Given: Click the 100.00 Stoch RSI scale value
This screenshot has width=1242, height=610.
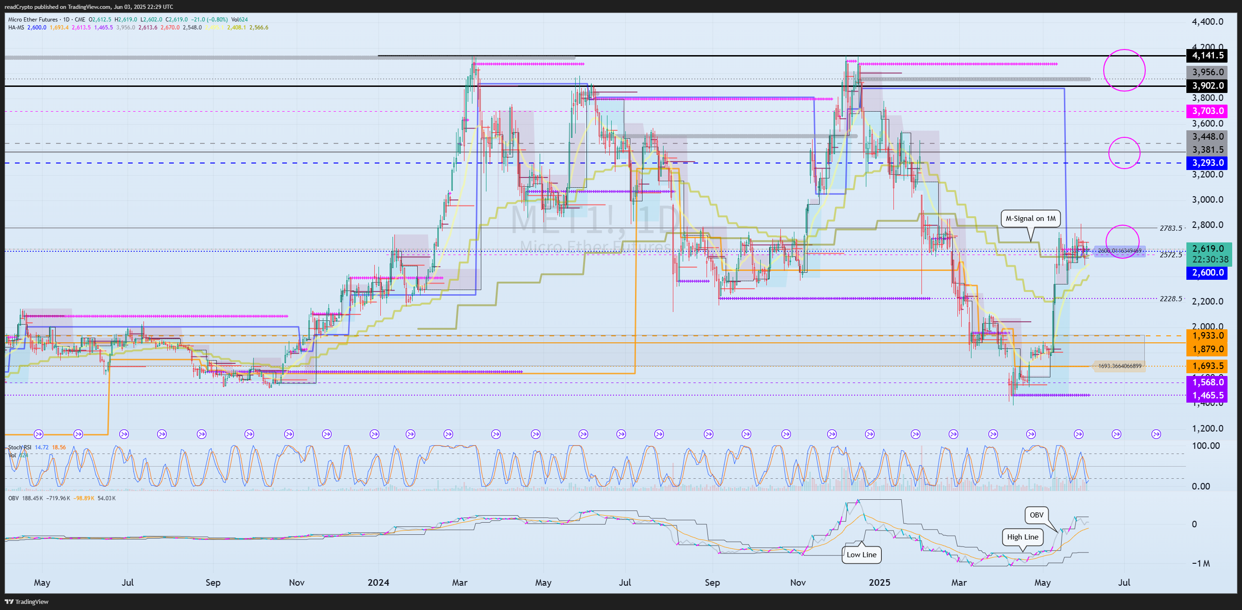Looking at the screenshot, I should [1206, 446].
